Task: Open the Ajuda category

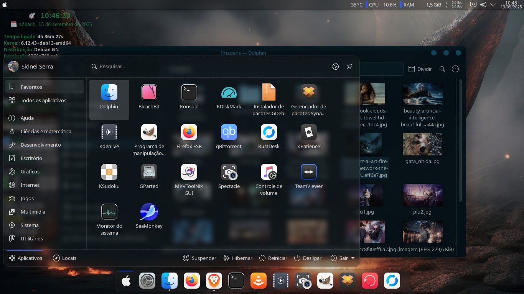Action: click(x=44, y=118)
